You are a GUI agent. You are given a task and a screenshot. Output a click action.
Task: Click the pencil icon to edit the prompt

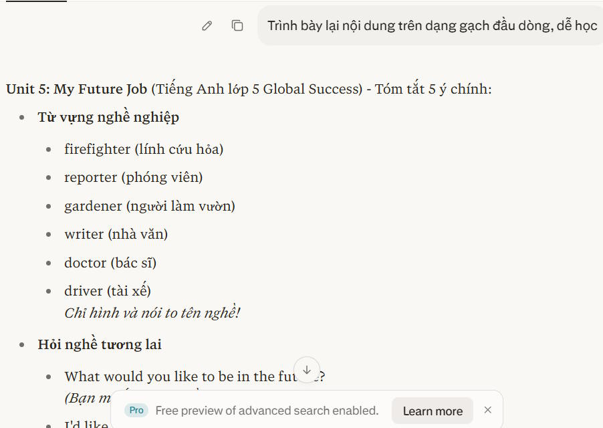(207, 25)
